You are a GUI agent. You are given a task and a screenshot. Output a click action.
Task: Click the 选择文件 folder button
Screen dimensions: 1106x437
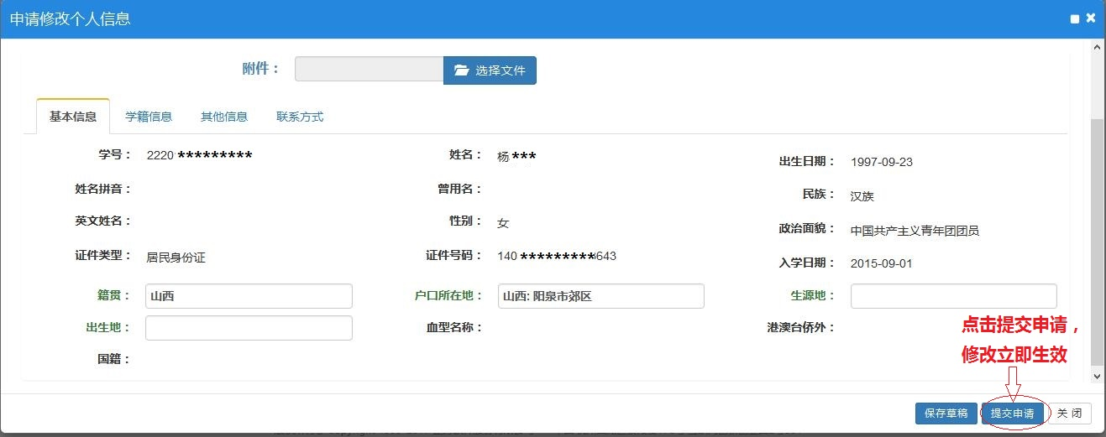pyautogui.click(x=490, y=70)
